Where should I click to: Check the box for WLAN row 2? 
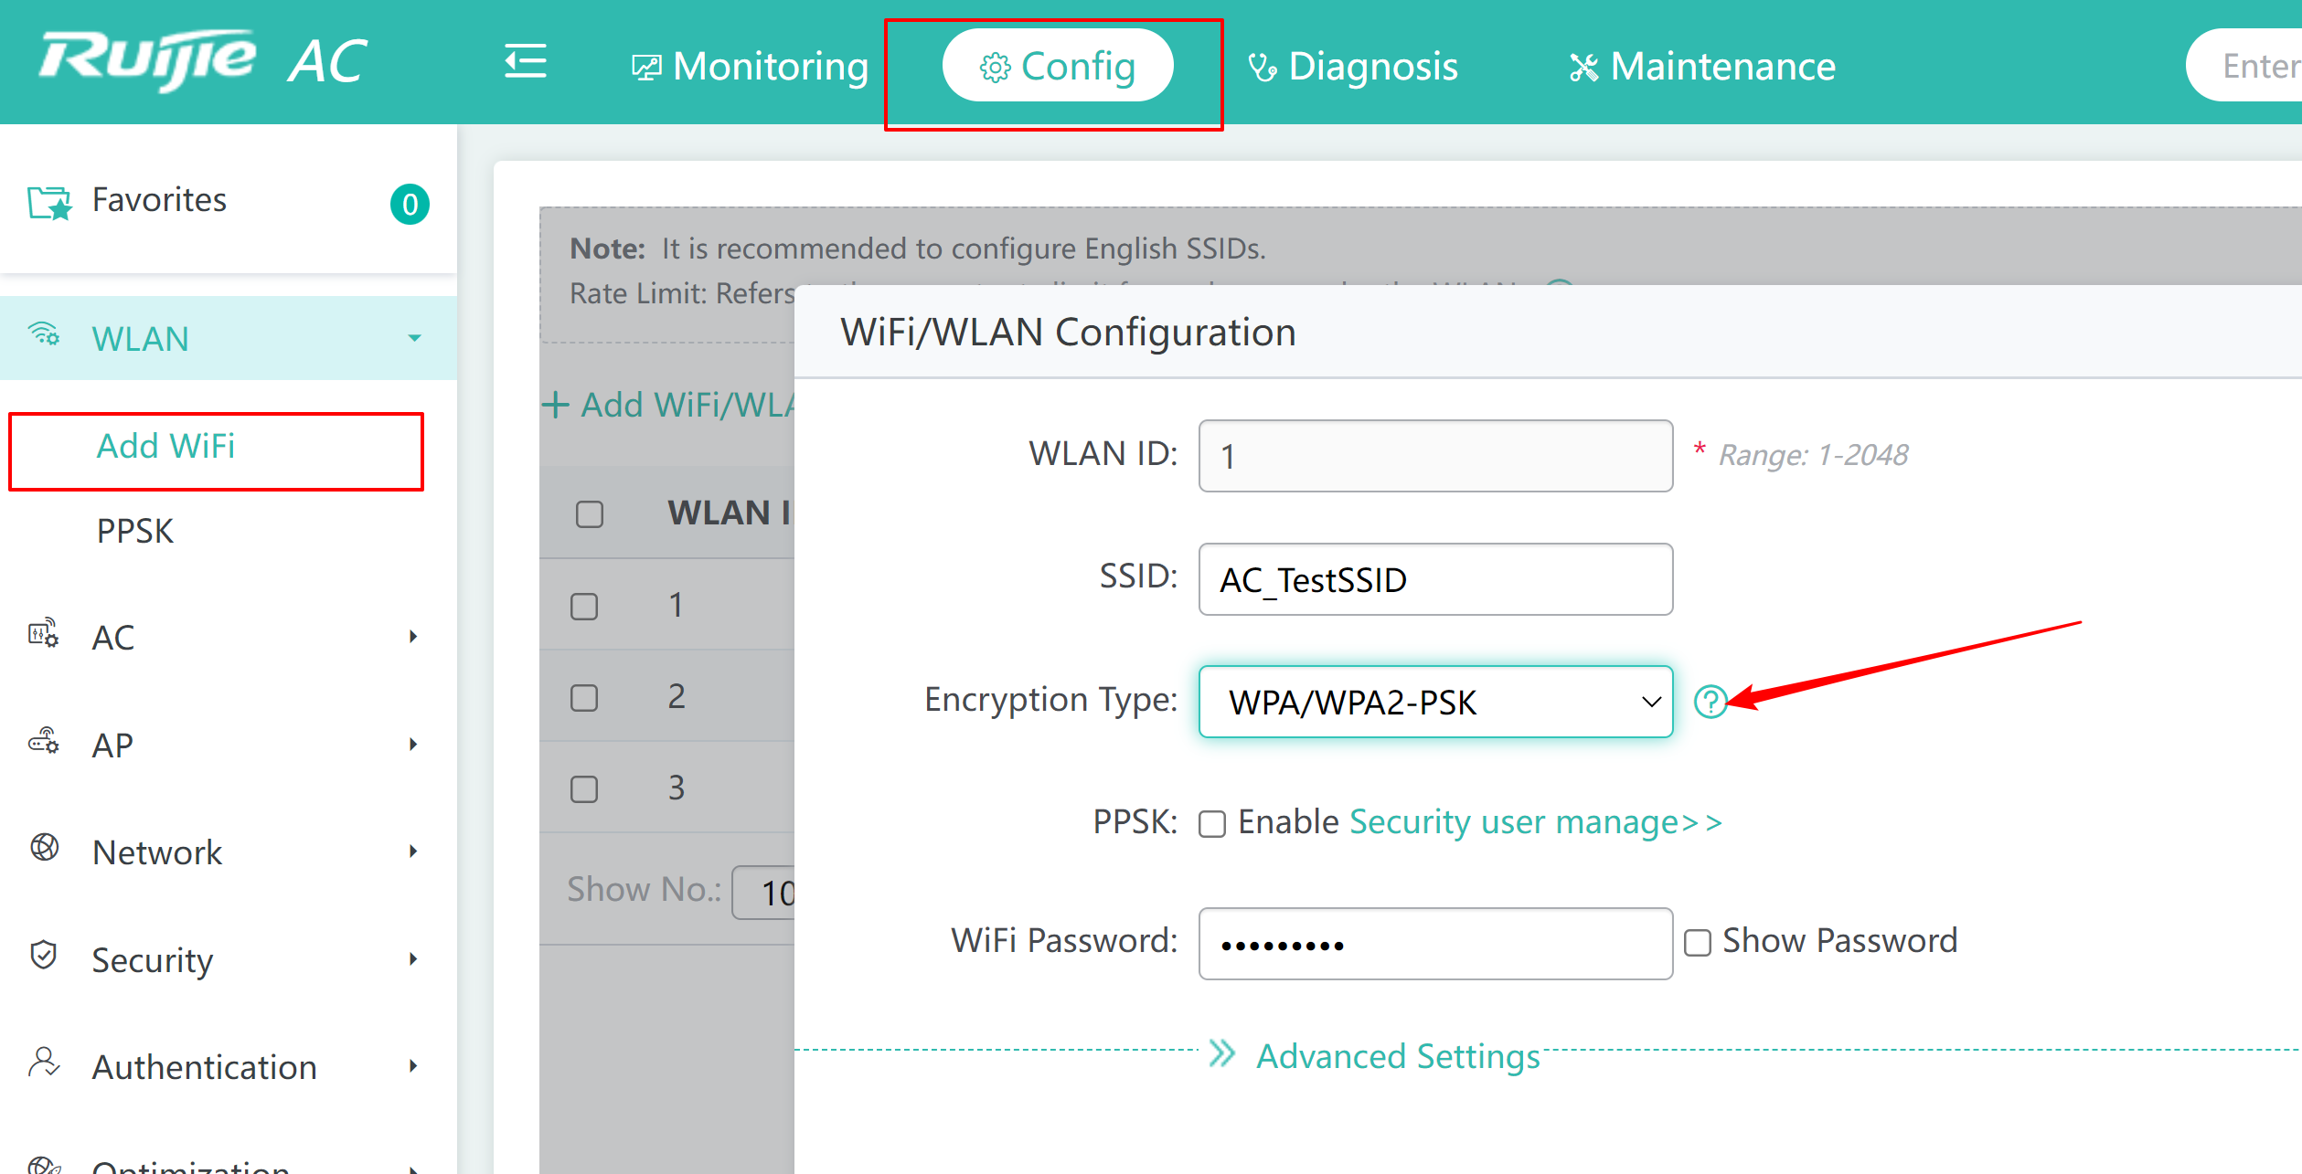click(x=584, y=698)
